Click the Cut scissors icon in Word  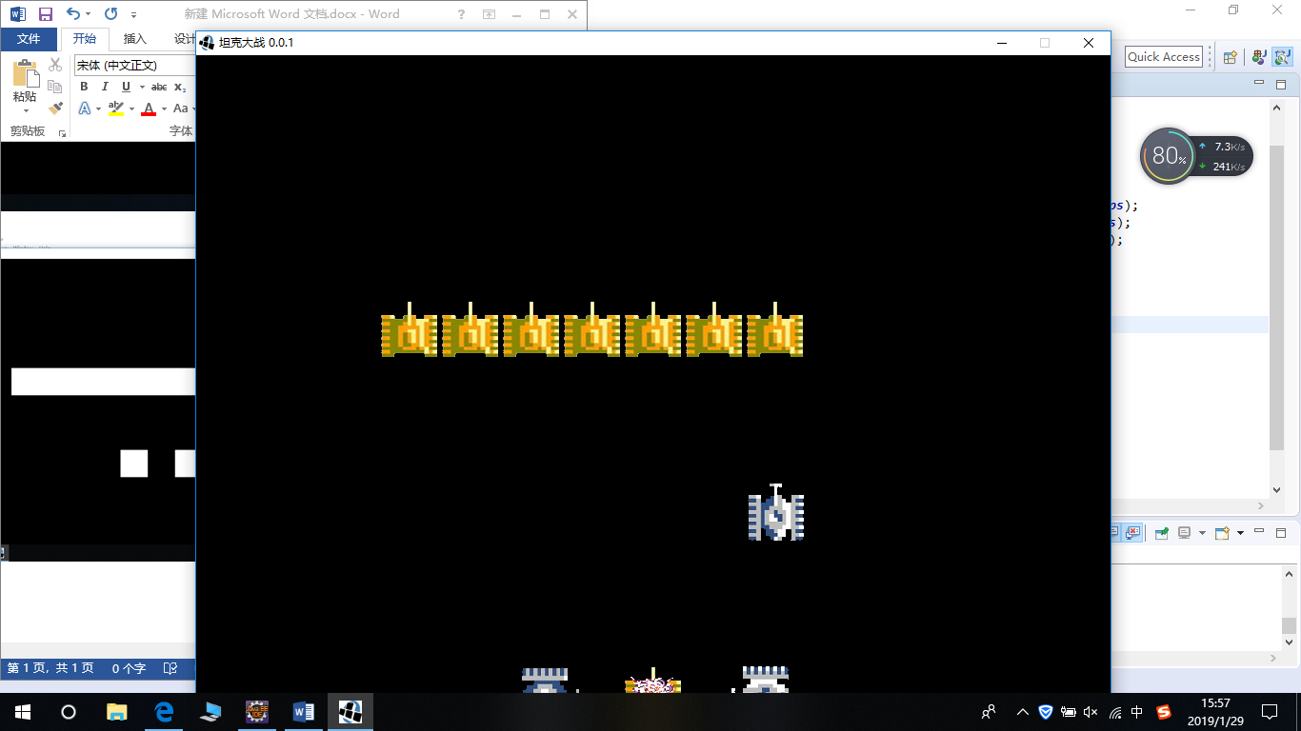55,65
